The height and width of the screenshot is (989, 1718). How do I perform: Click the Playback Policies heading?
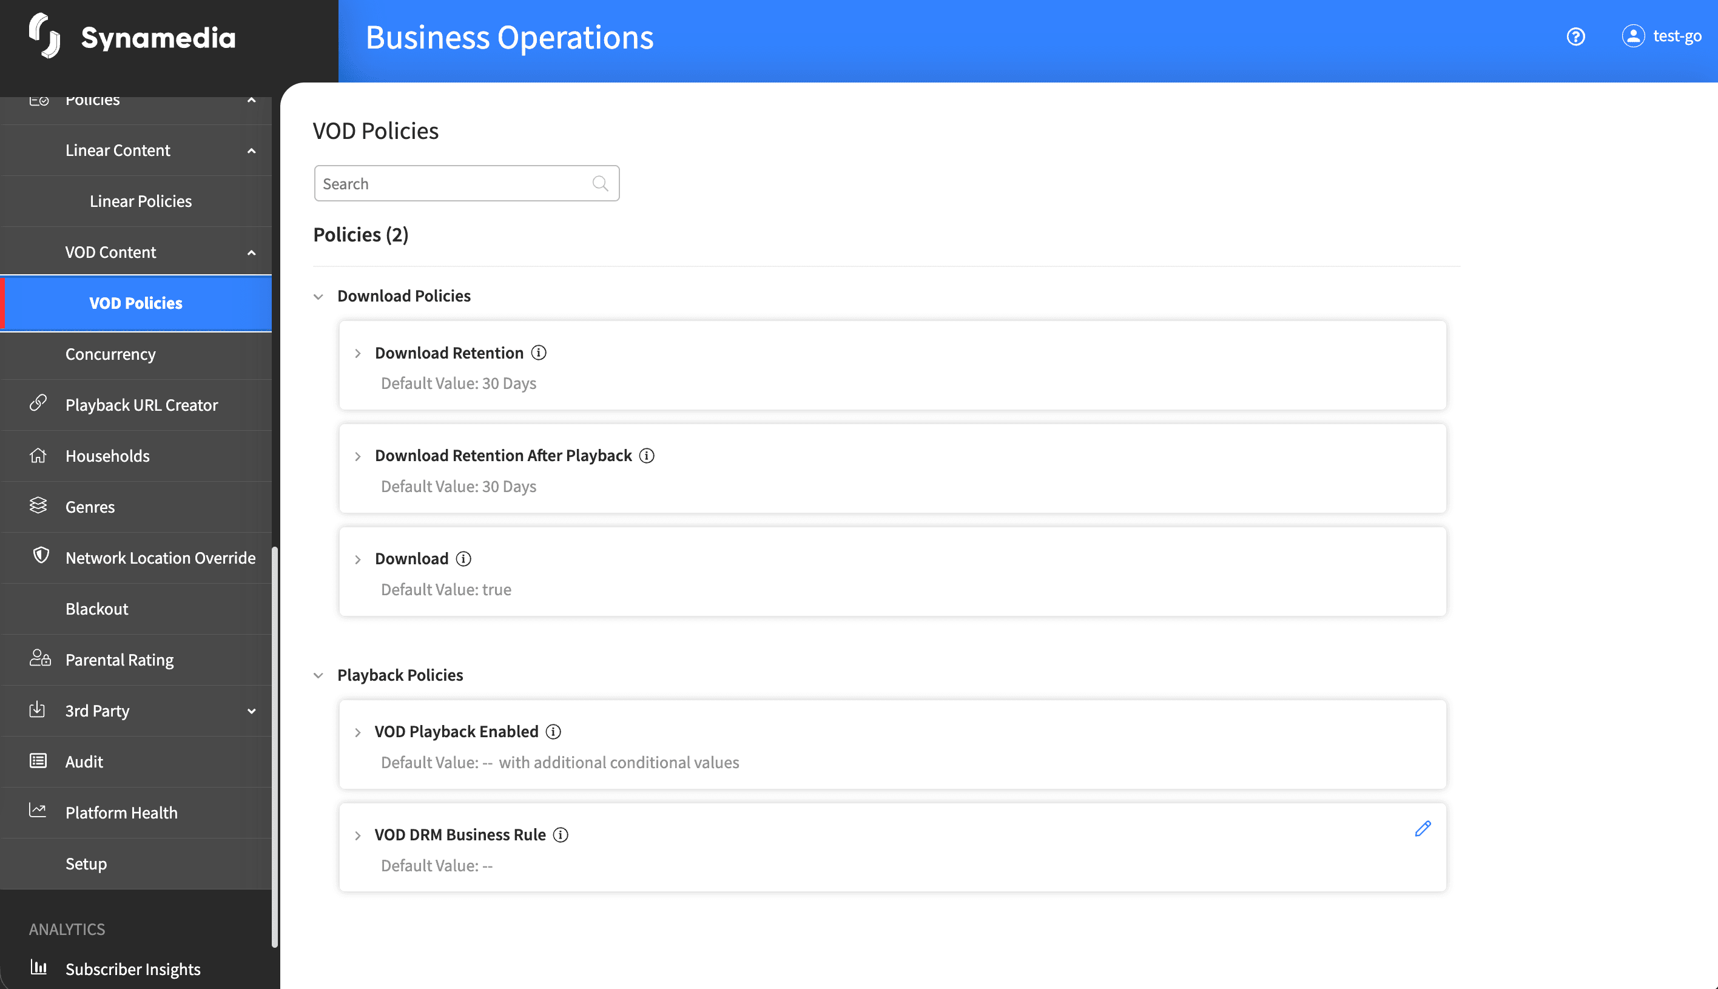[x=400, y=675]
